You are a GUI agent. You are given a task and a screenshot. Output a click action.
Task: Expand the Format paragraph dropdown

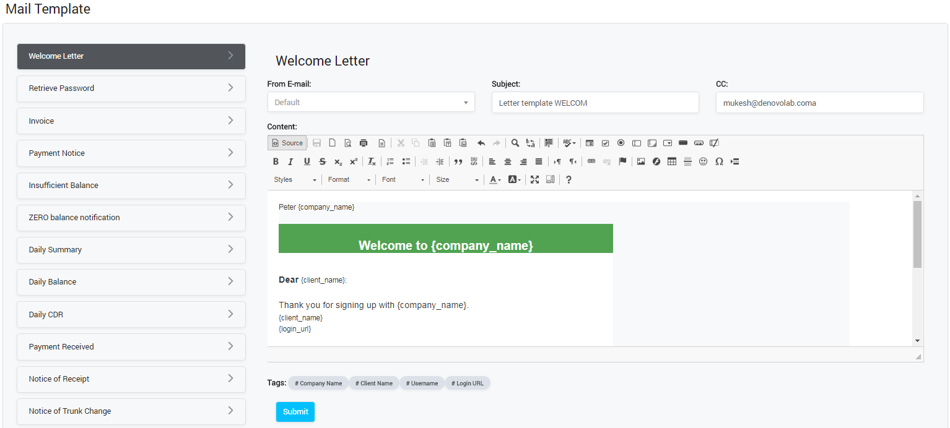point(349,179)
